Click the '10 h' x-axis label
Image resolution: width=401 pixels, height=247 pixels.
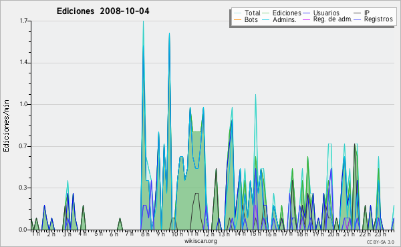point(177,234)
